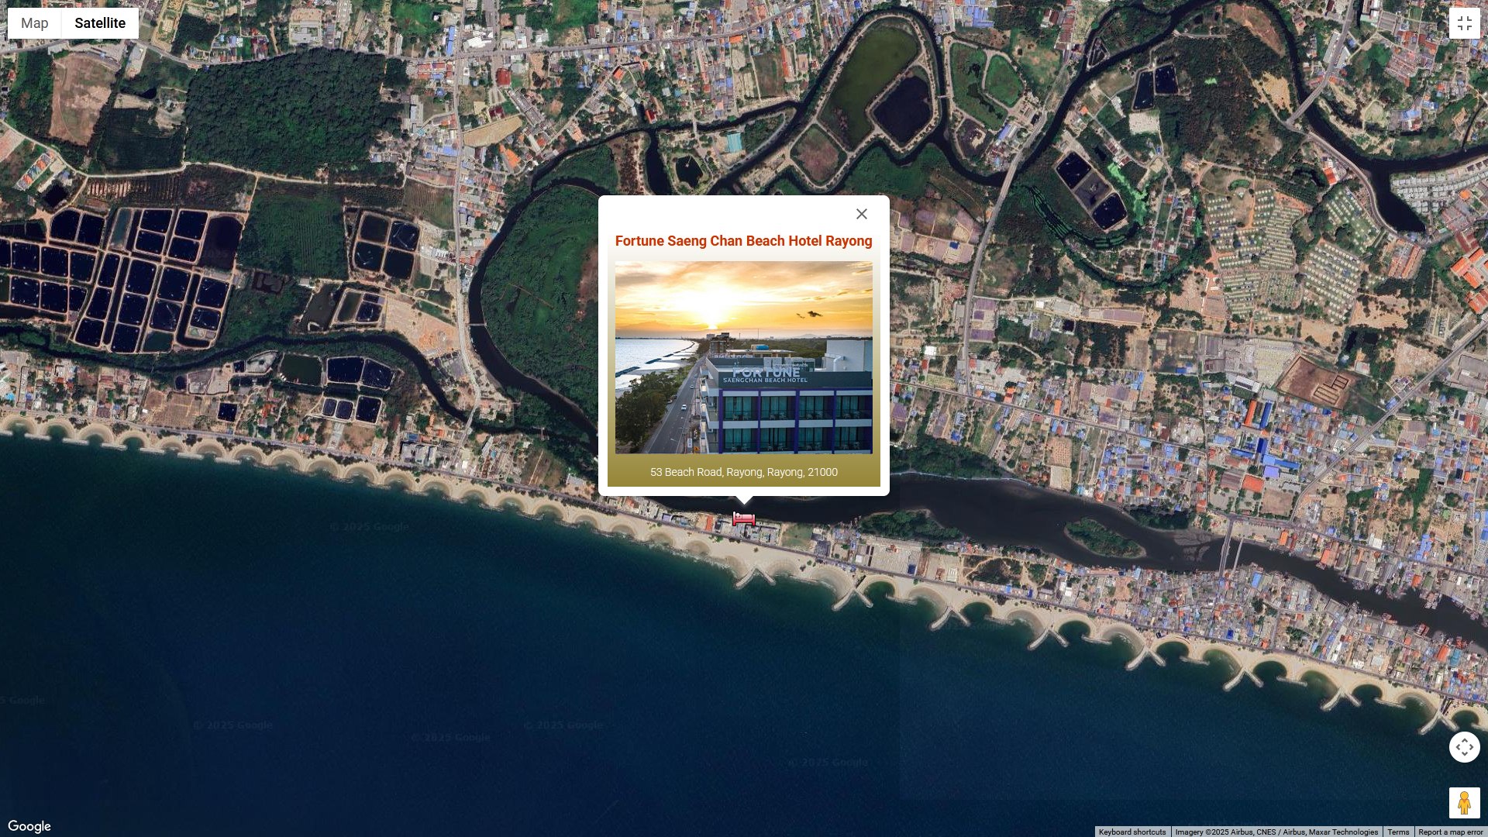Exit fullscreen map view
The width and height of the screenshot is (1488, 837).
point(1464,23)
